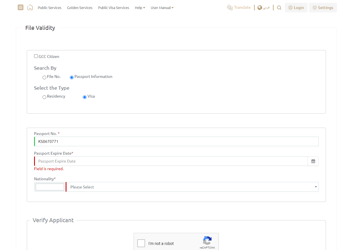Expand the Help dropdown menu
The image size is (353, 250).
coord(140,8)
